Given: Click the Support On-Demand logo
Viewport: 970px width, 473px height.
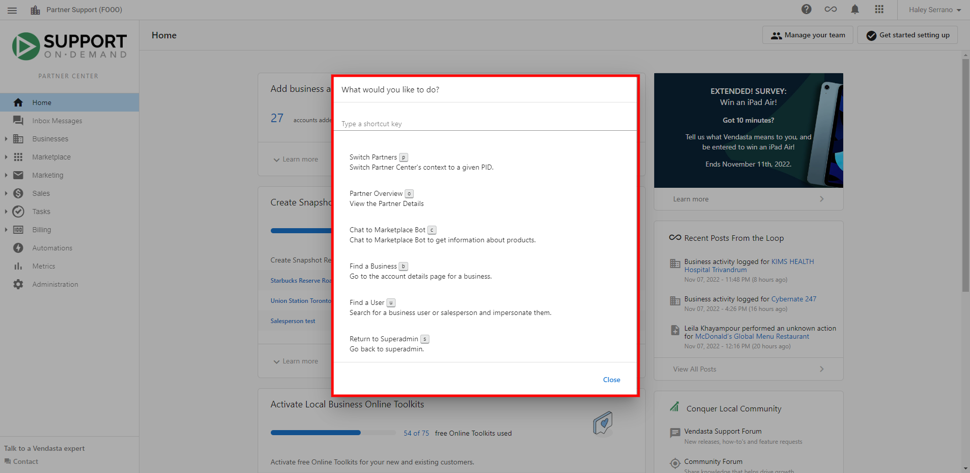Looking at the screenshot, I should click(69, 46).
